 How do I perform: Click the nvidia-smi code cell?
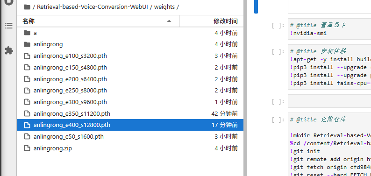tap(329, 29)
